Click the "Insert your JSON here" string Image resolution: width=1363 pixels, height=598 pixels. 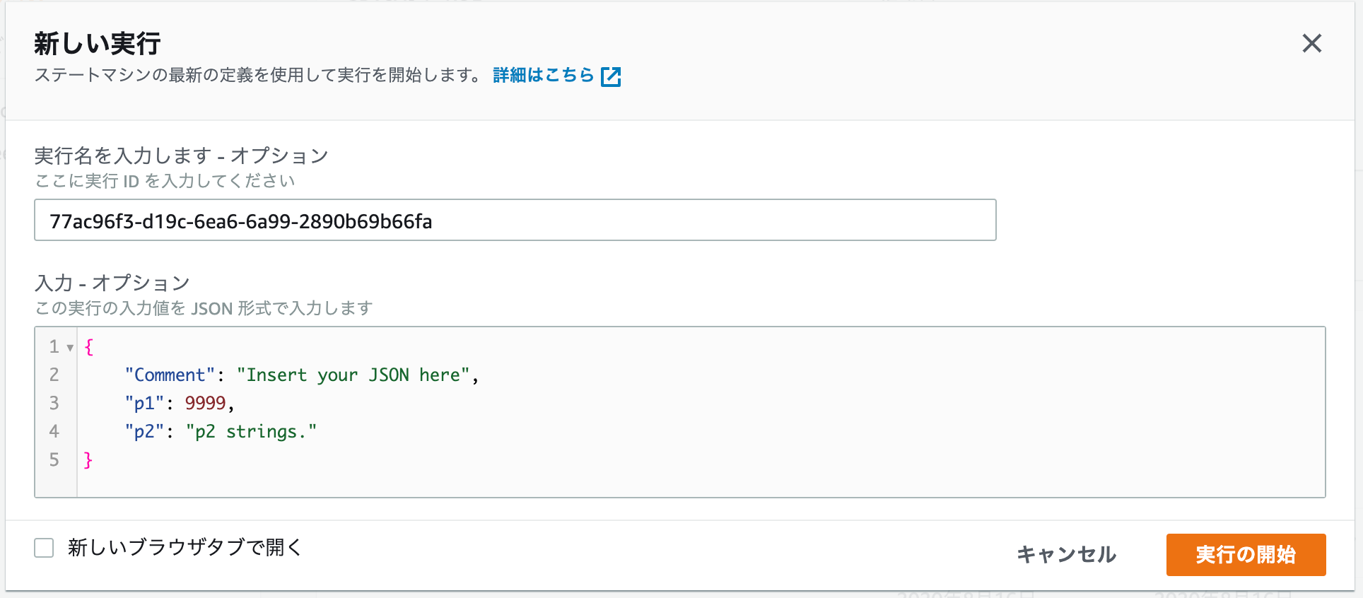pyautogui.click(x=353, y=375)
